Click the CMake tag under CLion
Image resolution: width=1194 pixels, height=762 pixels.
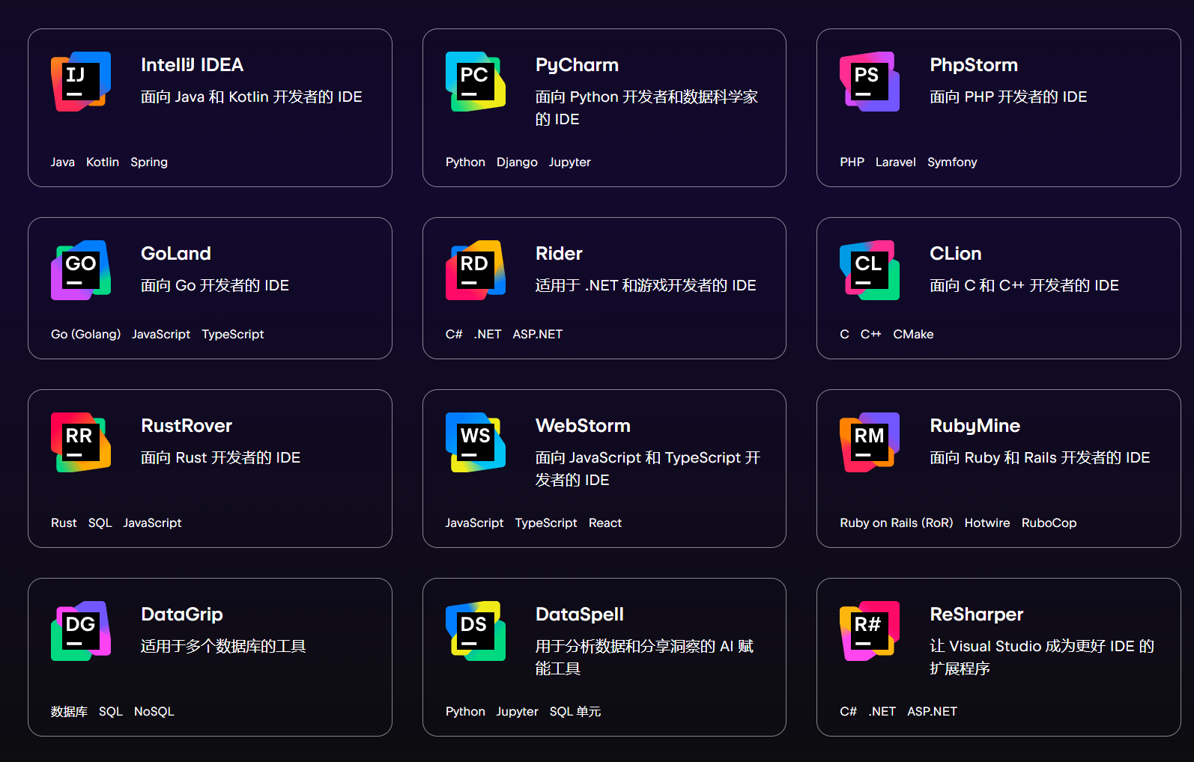913,335
